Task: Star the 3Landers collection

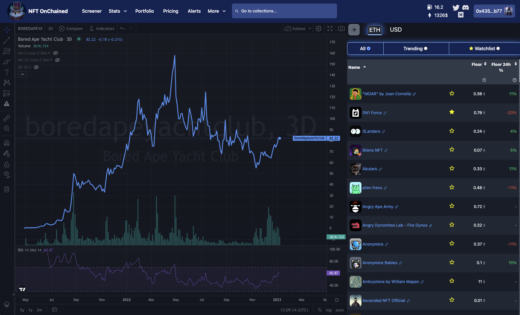Action: coord(452,131)
